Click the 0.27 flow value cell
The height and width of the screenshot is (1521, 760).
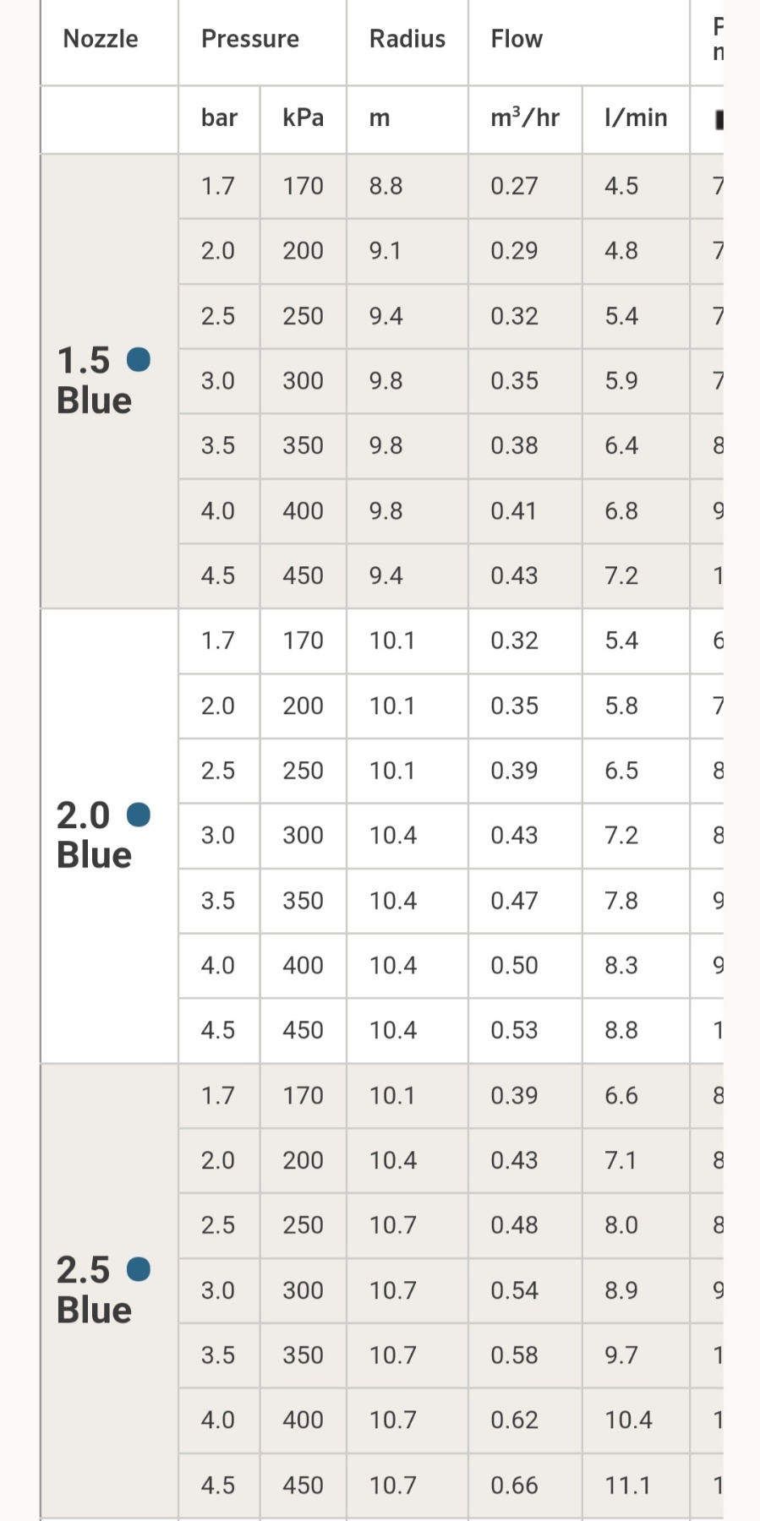[x=514, y=186]
